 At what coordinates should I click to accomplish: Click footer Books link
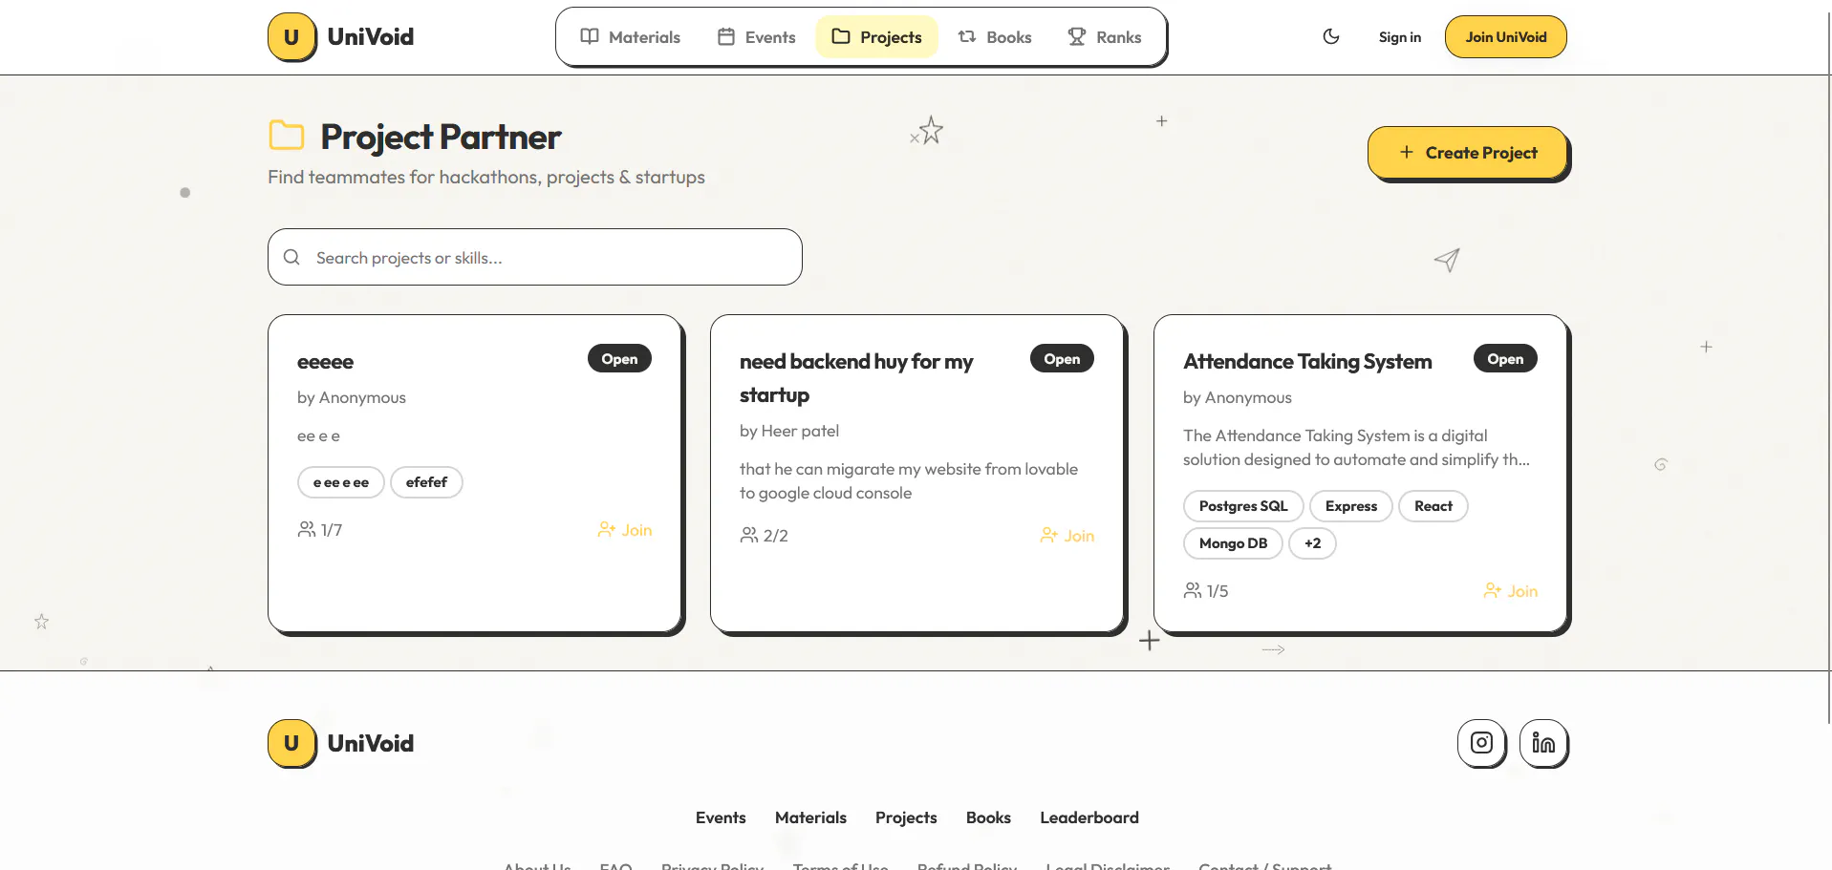(x=988, y=817)
